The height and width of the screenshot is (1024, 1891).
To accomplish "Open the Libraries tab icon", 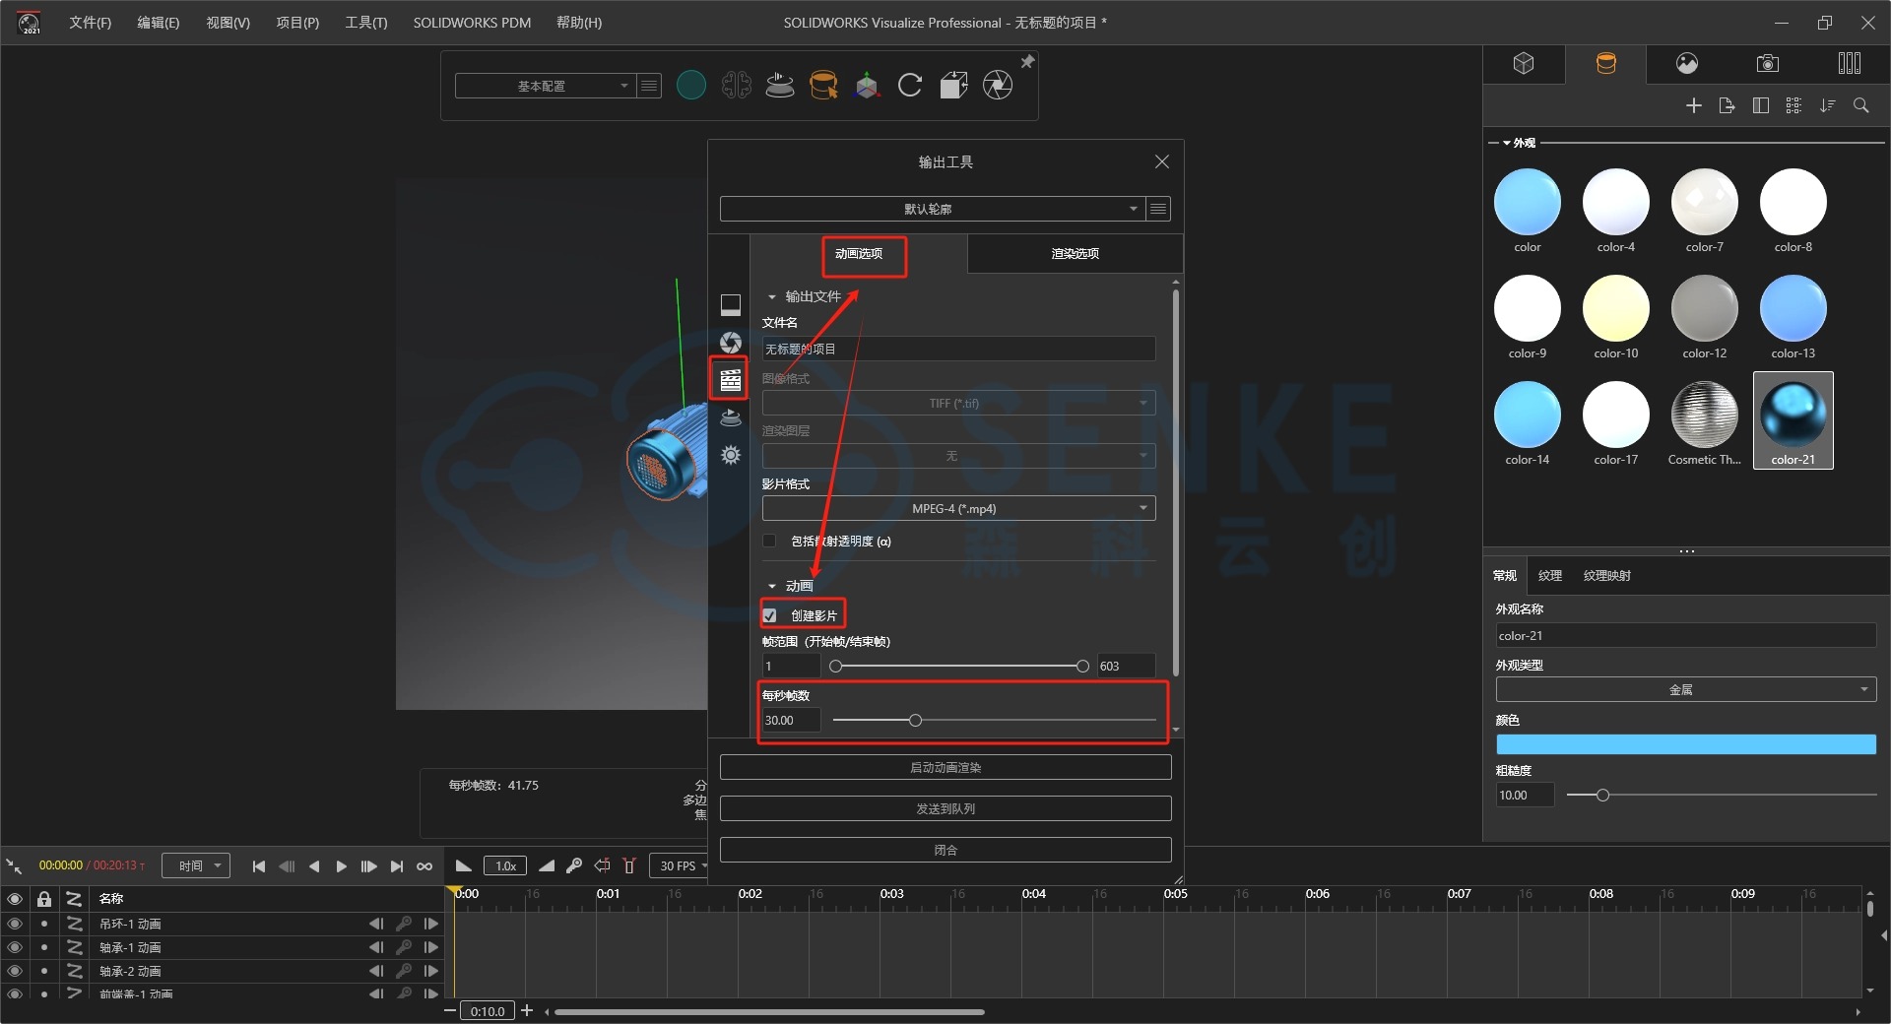I will coord(1850,64).
